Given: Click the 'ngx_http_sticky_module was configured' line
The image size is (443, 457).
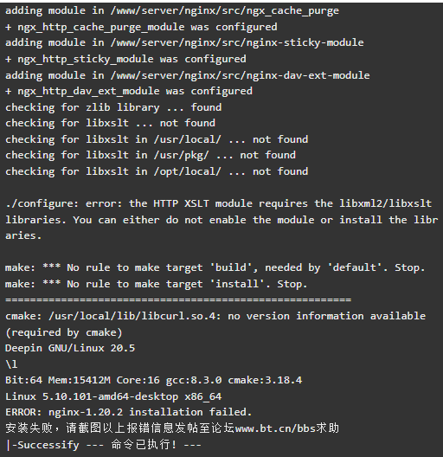Looking at the screenshot, I should (x=125, y=59).
